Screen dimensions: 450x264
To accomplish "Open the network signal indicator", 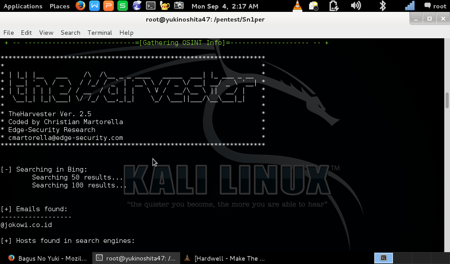I will pos(410,6).
